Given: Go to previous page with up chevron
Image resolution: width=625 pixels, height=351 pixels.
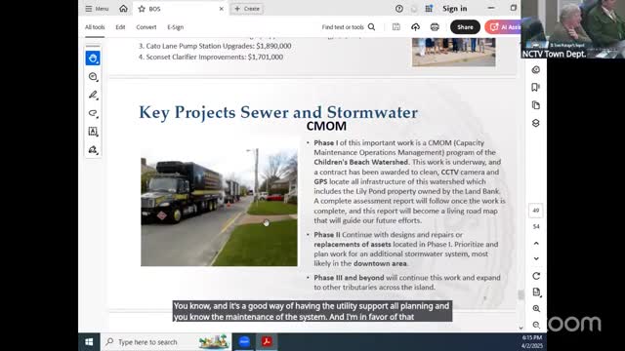Looking at the screenshot, I should [536, 243].
